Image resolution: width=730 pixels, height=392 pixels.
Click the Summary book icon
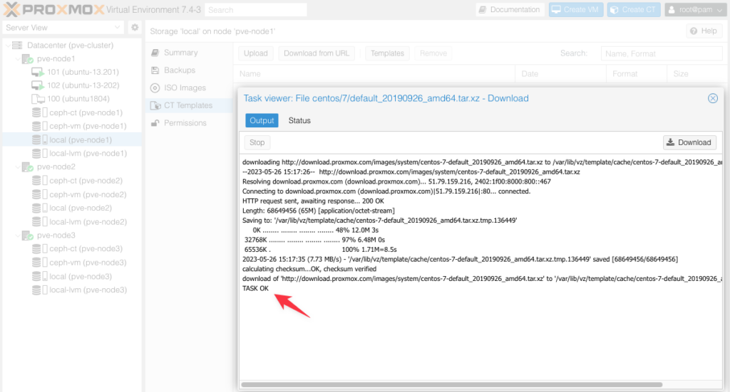click(155, 53)
